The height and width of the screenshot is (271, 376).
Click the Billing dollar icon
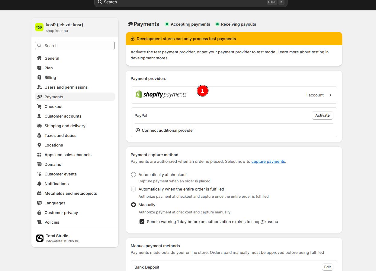pyautogui.click(x=39, y=77)
